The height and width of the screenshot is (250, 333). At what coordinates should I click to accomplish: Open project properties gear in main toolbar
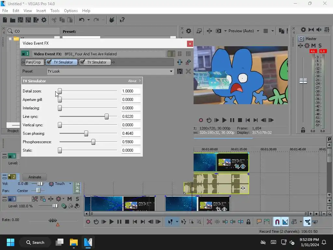pos(44,20)
